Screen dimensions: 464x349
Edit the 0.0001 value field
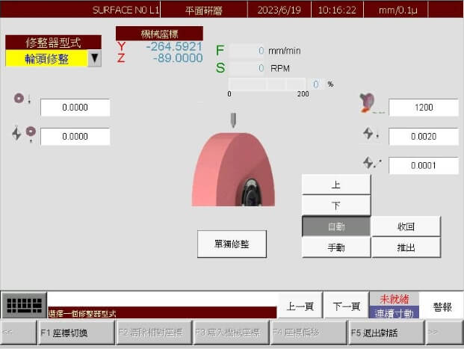click(424, 165)
